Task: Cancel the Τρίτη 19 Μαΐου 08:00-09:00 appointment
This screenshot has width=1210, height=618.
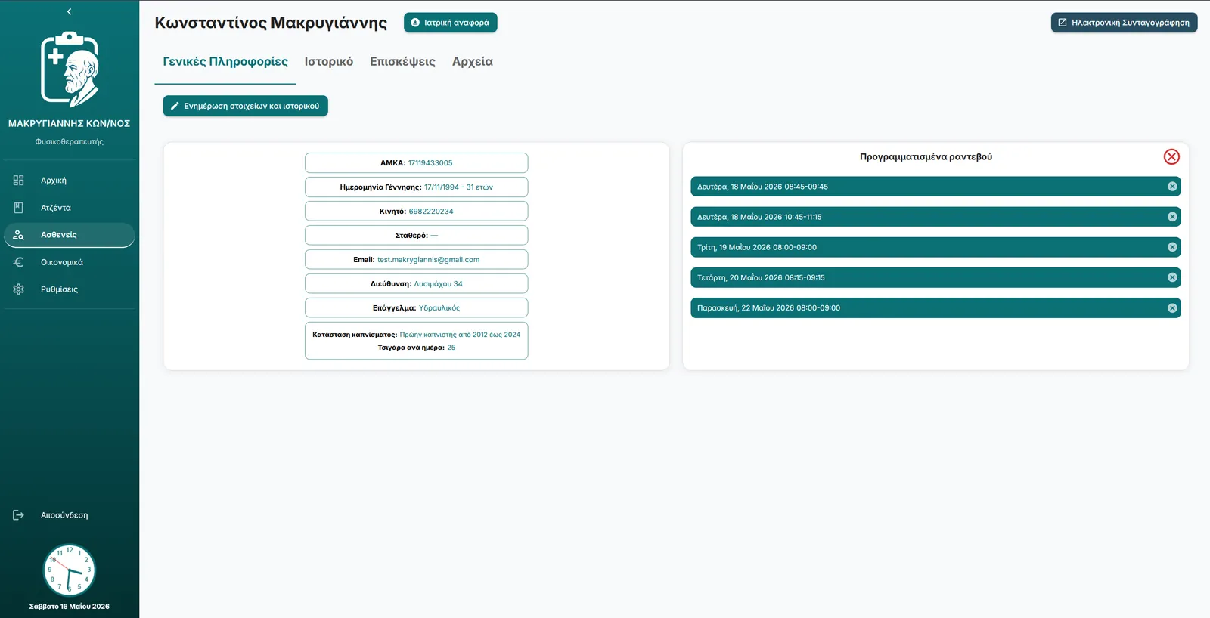Action: click(1172, 247)
